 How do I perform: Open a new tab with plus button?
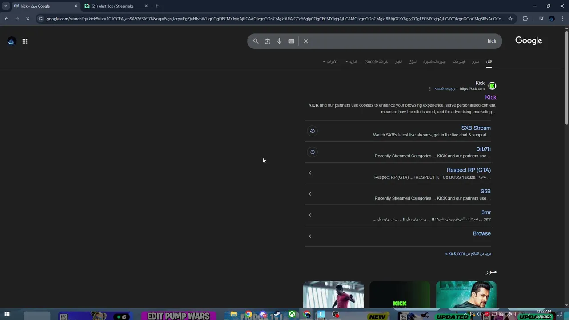pos(157,6)
